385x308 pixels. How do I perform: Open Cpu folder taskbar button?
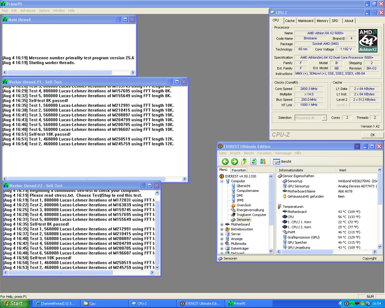tap(105, 303)
